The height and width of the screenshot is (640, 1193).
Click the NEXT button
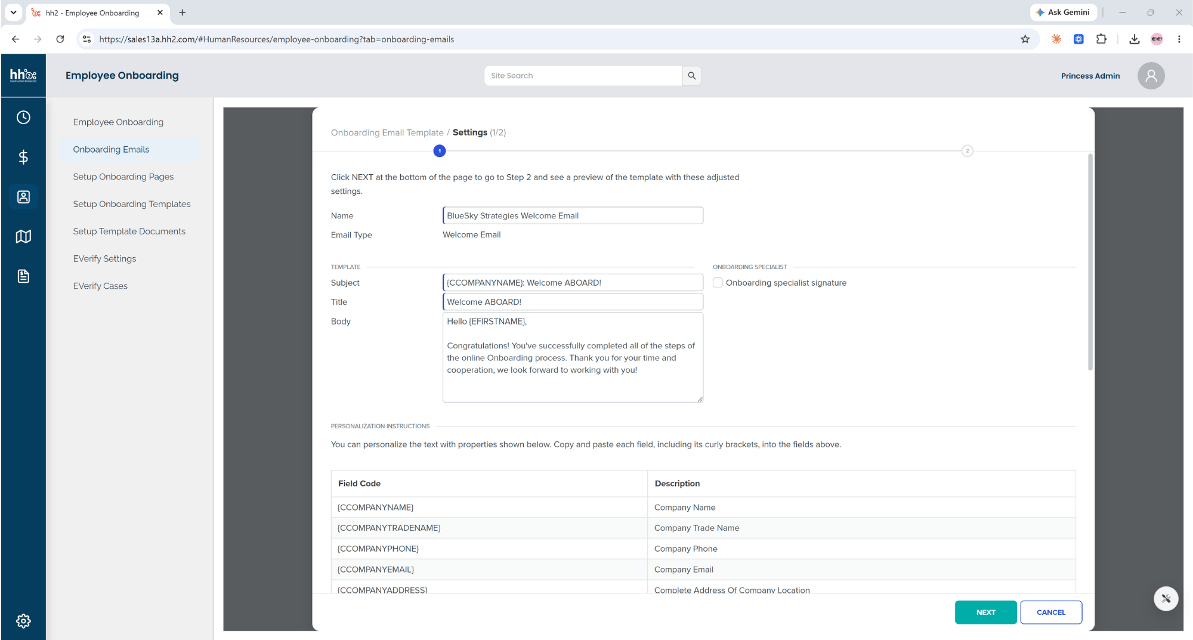985,612
